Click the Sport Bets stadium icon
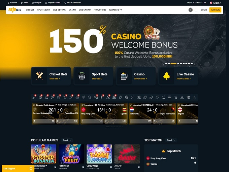229x172 pixels. click(82, 76)
